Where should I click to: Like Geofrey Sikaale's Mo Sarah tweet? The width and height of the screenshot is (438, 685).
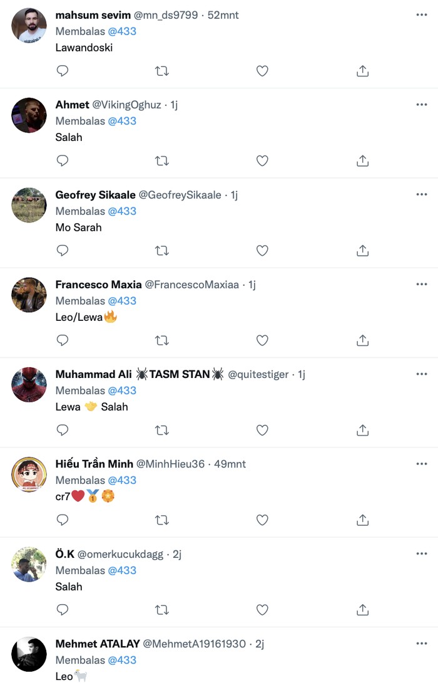(x=262, y=251)
